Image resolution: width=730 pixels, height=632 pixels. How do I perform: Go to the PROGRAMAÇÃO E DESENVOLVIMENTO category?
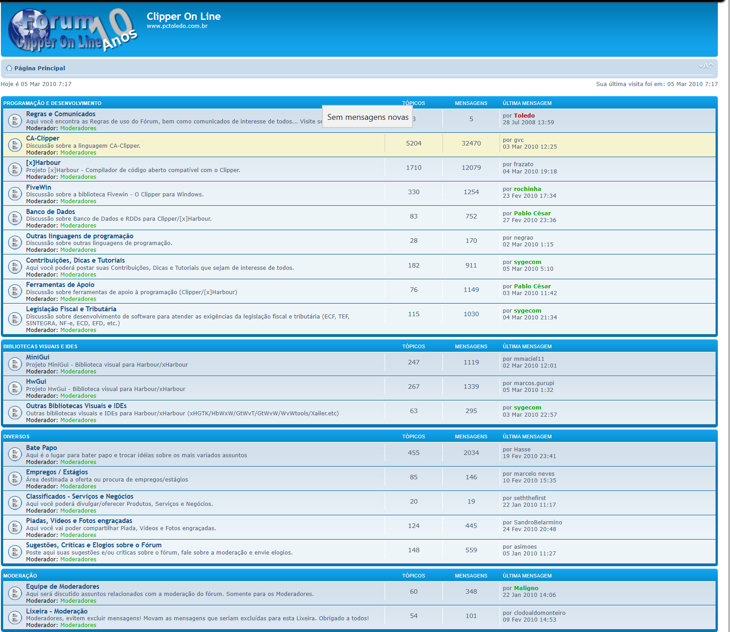52,103
